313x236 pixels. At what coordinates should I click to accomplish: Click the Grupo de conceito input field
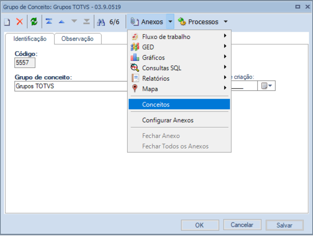[71, 86]
